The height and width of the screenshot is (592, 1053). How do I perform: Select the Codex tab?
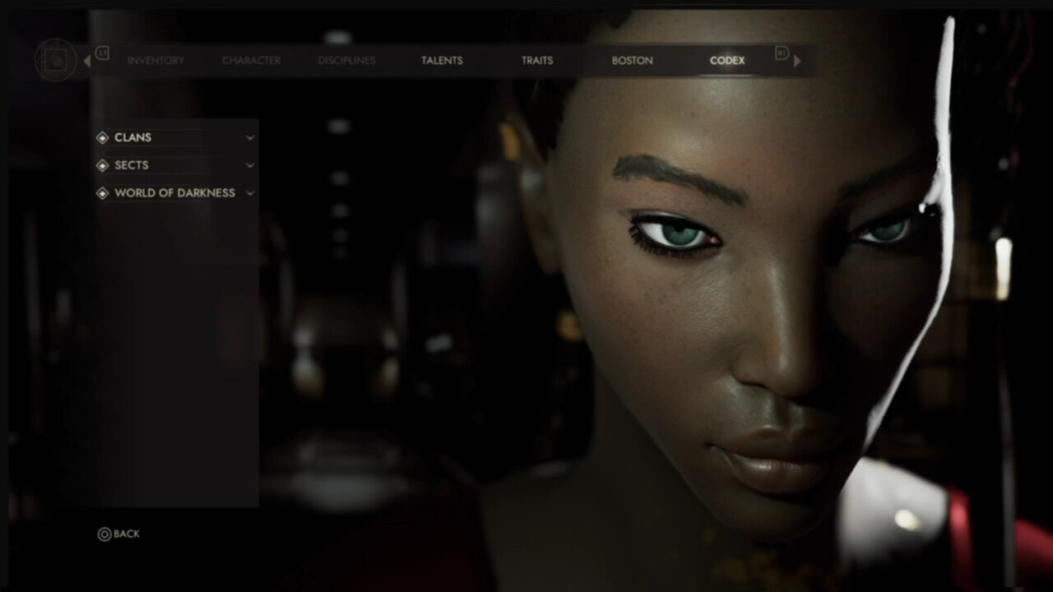[x=727, y=60]
